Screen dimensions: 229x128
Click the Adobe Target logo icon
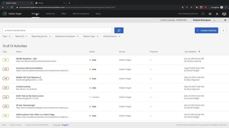point(5,13)
